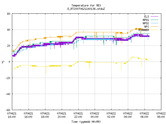Click the y-axis label 20
The height and width of the screenshot is (124, 166).
click(9, 46)
